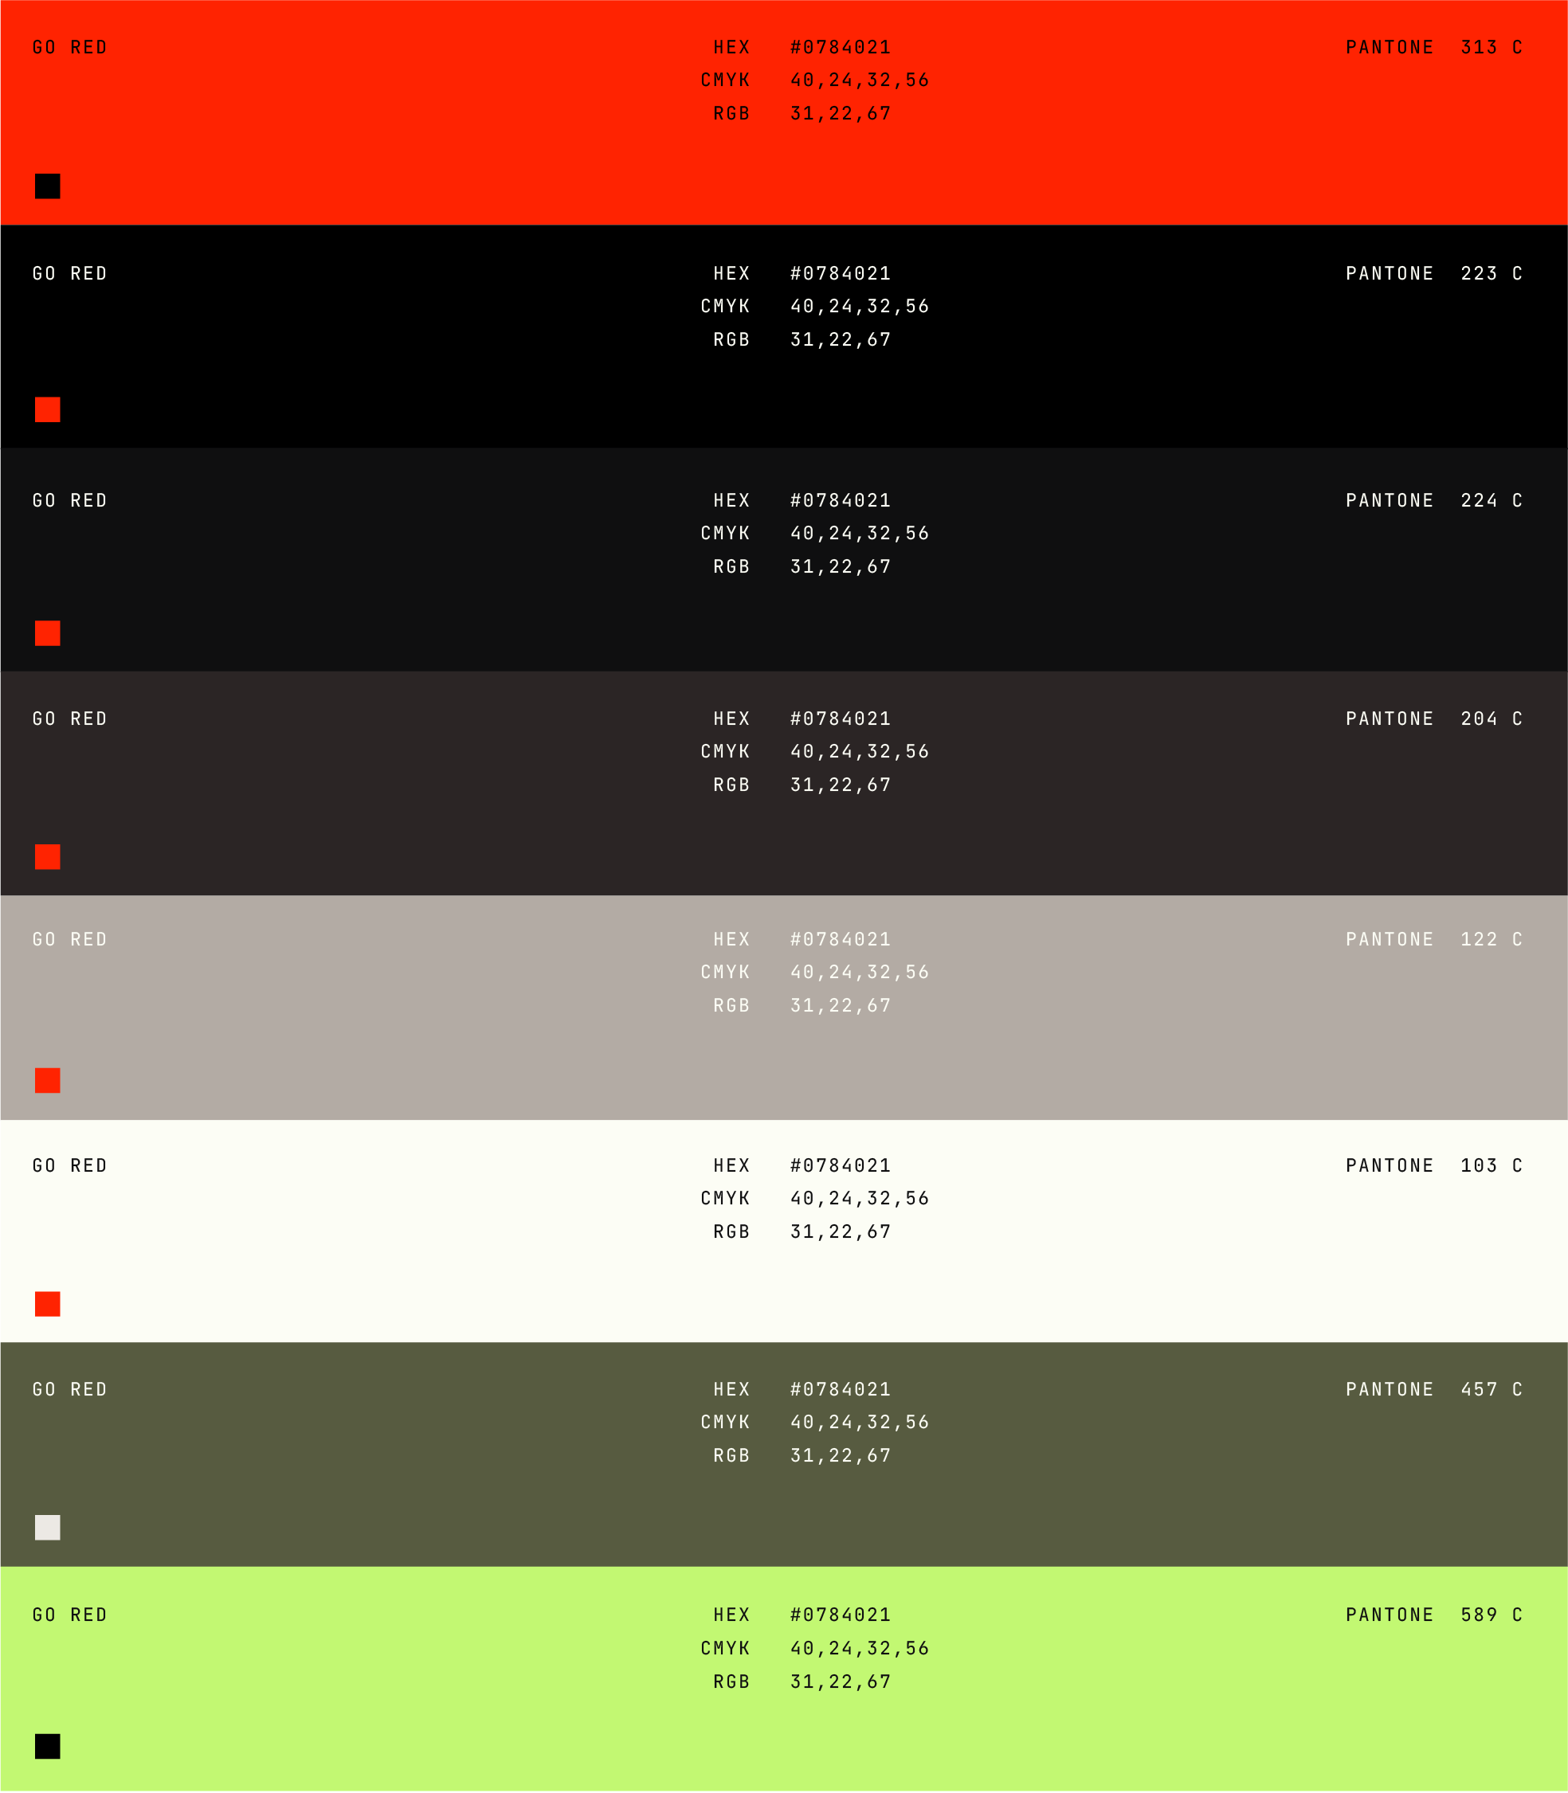Image resolution: width=1568 pixels, height=1793 pixels.
Task: Click GO RED title in the Pantone 589 C band
Action: coord(70,1615)
